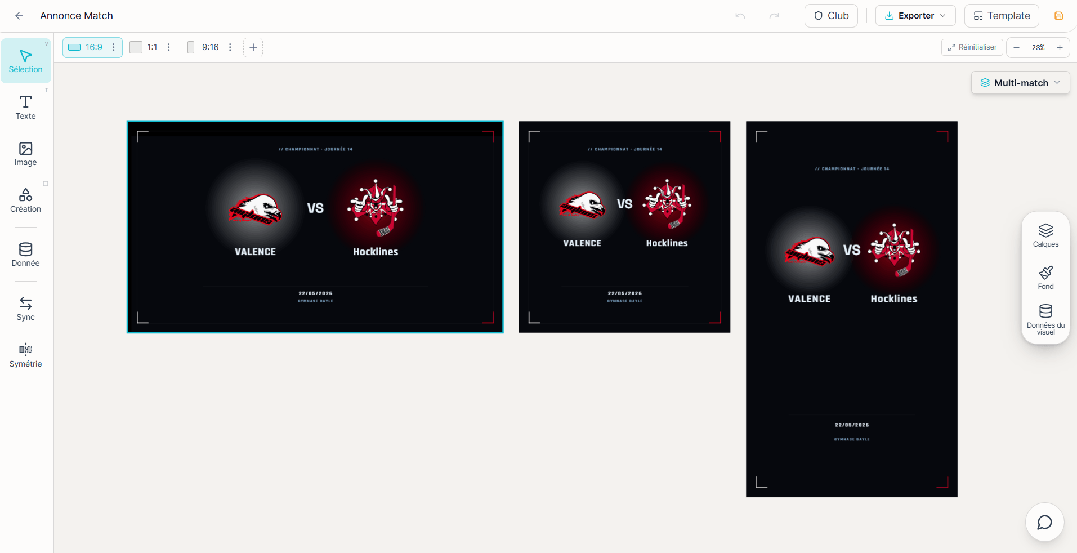The height and width of the screenshot is (553, 1077).
Task: Zoom in with the plus button
Action: pyautogui.click(x=1060, y=47)
